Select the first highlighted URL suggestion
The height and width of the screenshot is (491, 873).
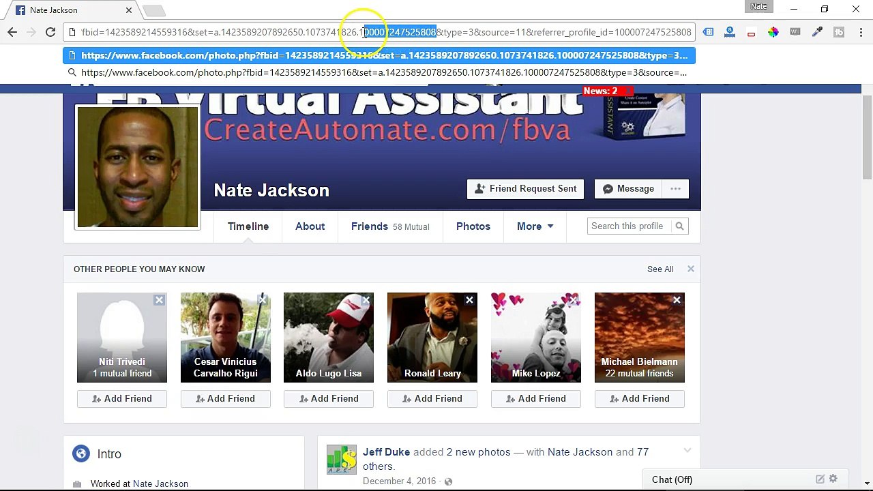point(379,55)
